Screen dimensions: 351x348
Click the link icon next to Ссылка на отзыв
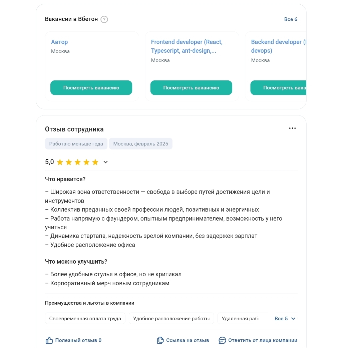pos(160,340)
